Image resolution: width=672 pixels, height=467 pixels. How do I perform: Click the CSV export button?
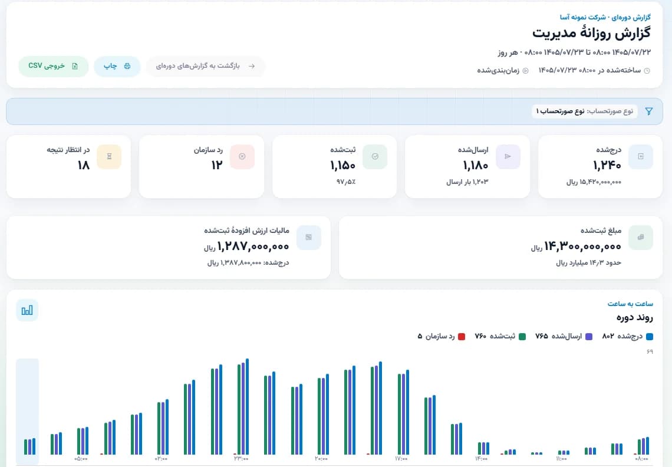coord(54,66)
